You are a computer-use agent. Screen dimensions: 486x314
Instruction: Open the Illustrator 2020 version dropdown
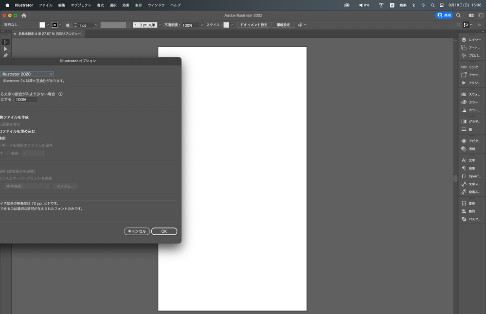tap(27, 74)
